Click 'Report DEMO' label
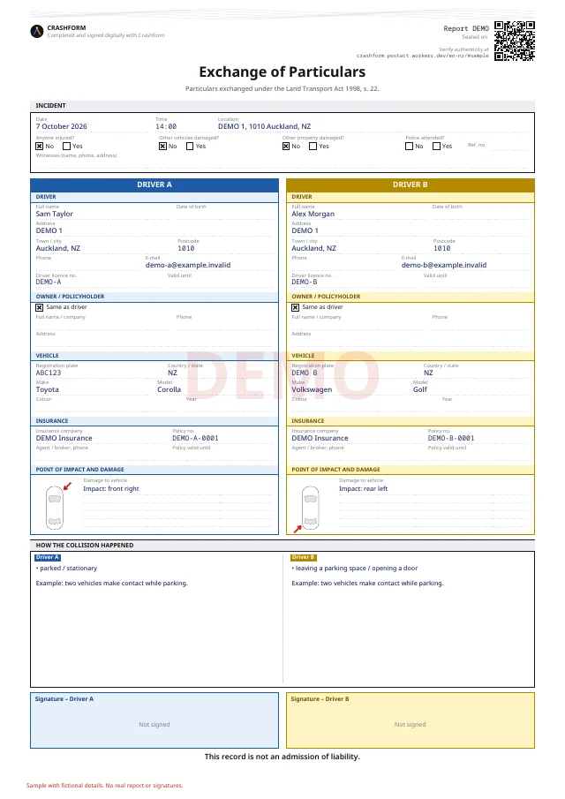565x799 pixels. (x=466, y=28)
